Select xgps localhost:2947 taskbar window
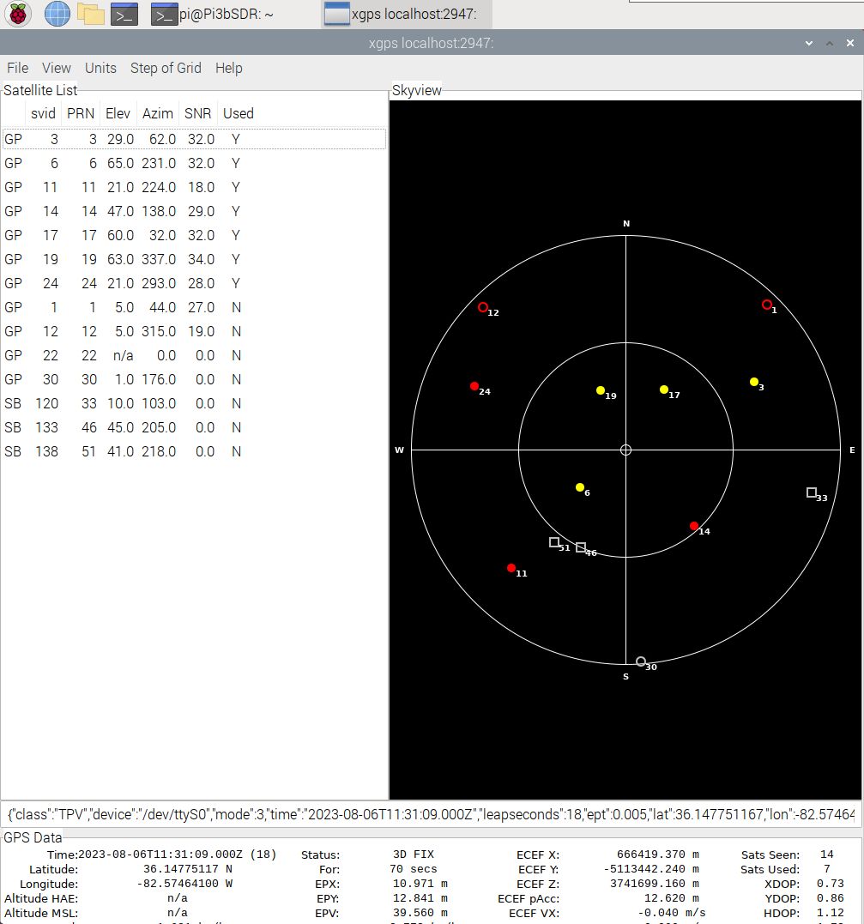 click(x=407, y=14)
